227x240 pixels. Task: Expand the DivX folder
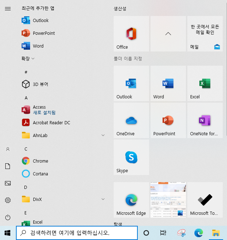pos(63,199)
